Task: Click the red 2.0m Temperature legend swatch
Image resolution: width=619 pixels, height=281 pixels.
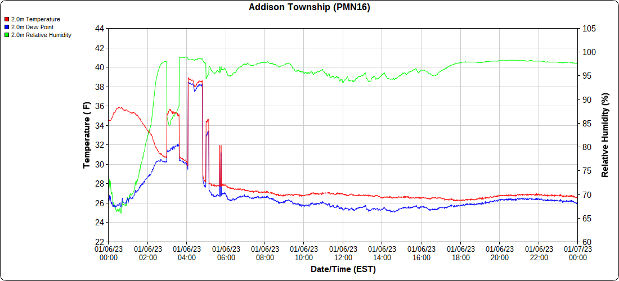Action: (7, 19)
